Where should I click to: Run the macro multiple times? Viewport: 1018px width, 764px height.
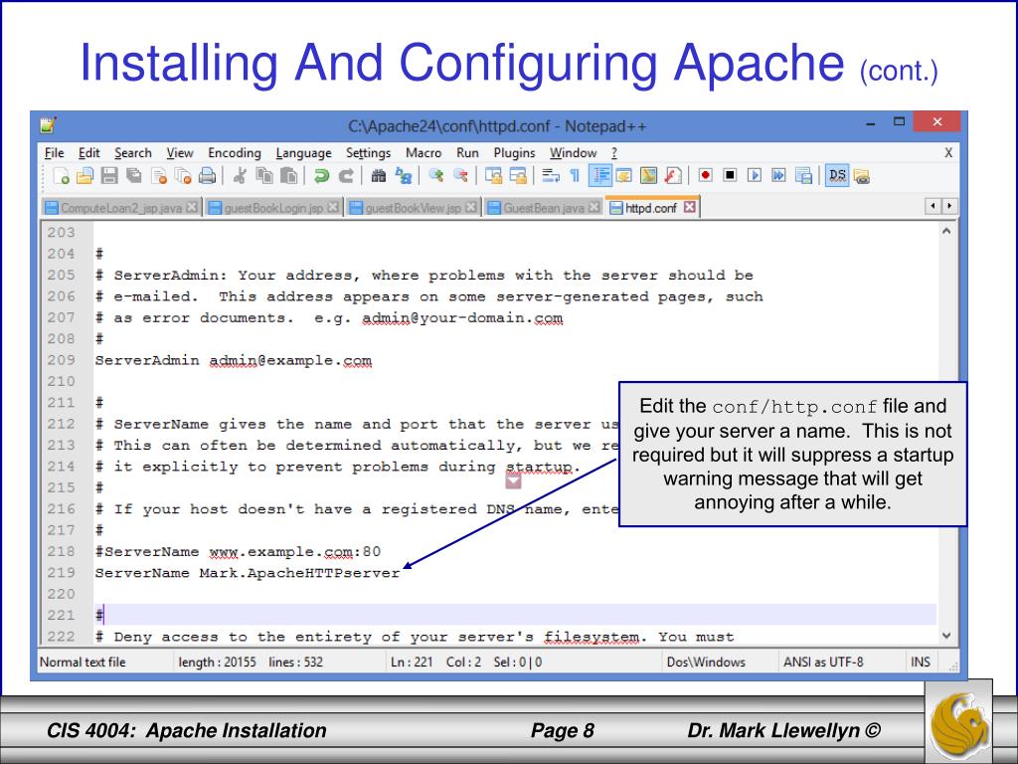(779, 175)
